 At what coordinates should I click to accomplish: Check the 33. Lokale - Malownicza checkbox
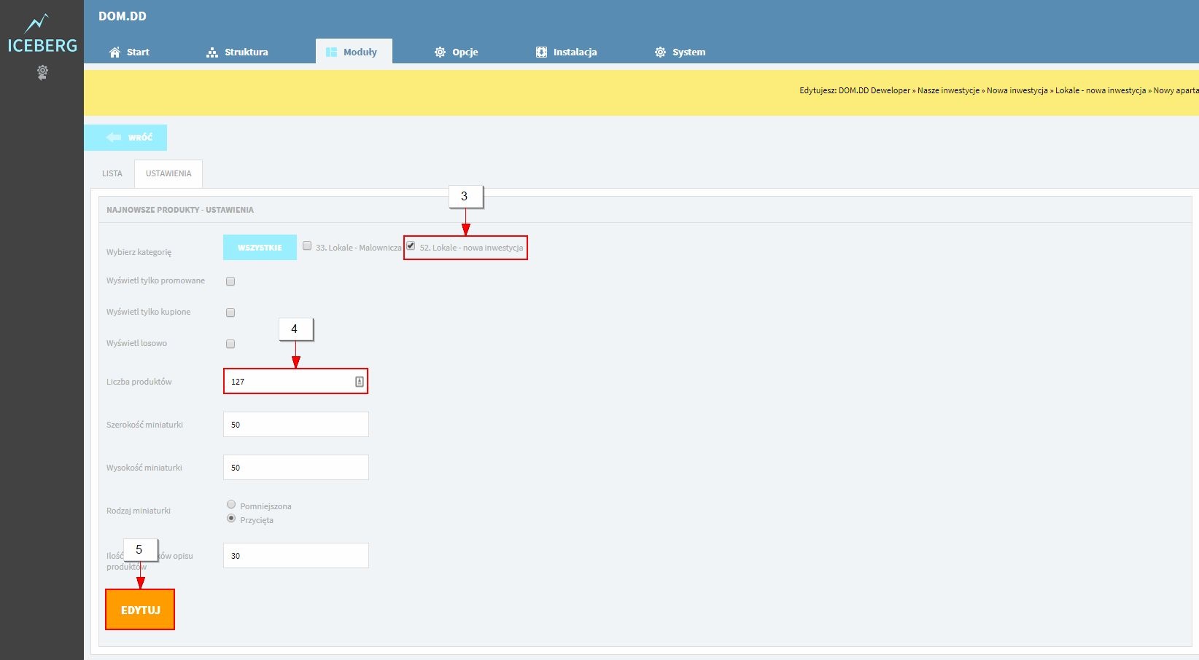pyautogui.click(x=307, y=246)
